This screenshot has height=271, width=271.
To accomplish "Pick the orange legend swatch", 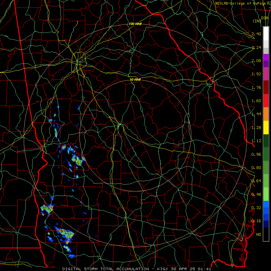I will tap(266, 114).
